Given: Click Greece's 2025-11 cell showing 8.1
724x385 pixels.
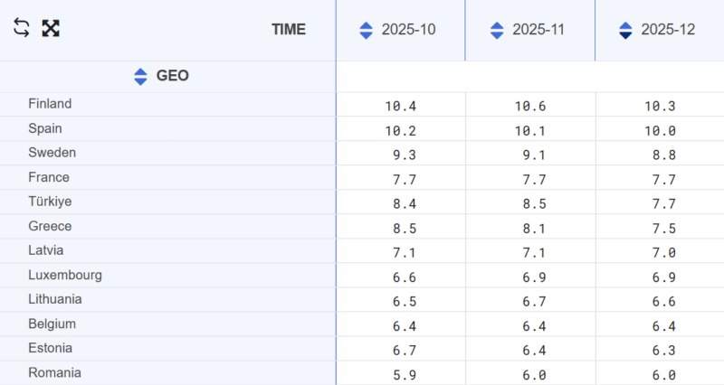Looking at the screenshot, I should pos(530,228).
